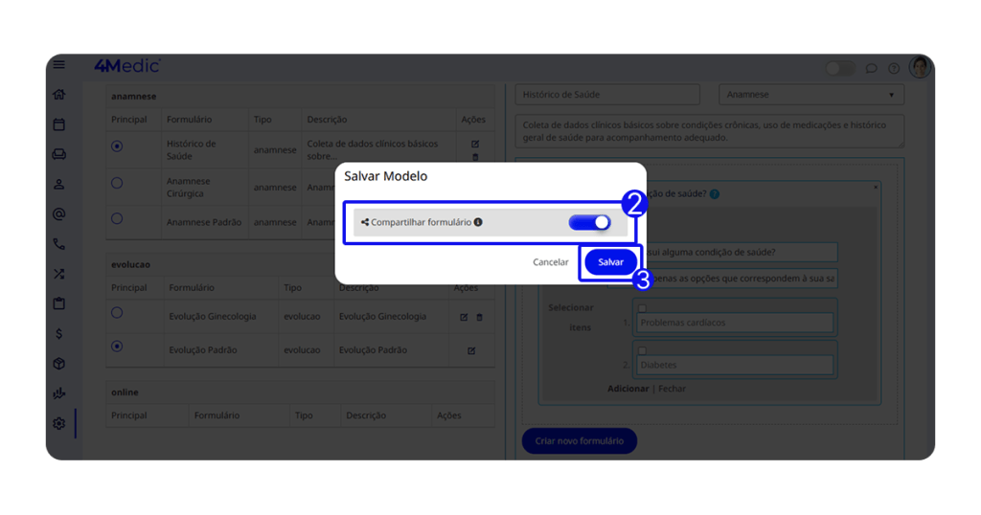Toggle the Compartilhar formulário switch

[x=589, y=222]
